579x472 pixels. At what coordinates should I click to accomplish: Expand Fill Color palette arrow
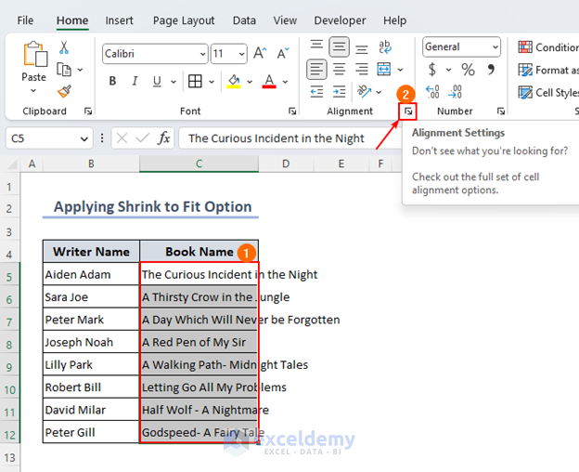tap(250, 82)
